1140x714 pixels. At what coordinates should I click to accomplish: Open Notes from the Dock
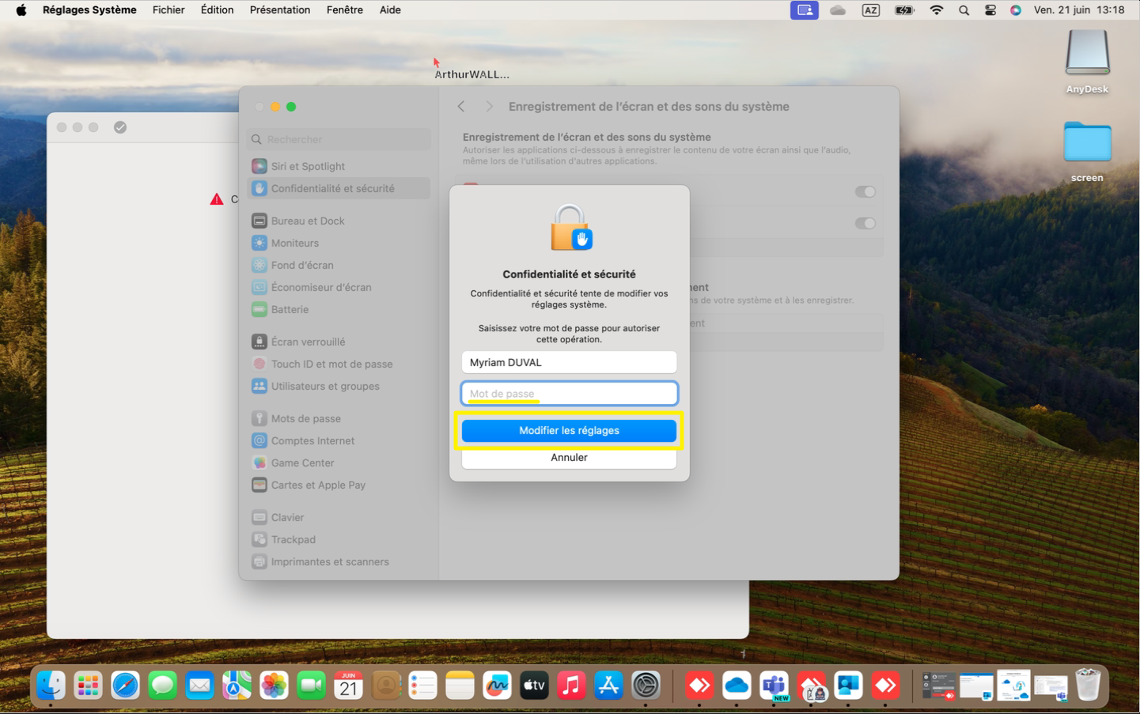[x=460, y=686]
